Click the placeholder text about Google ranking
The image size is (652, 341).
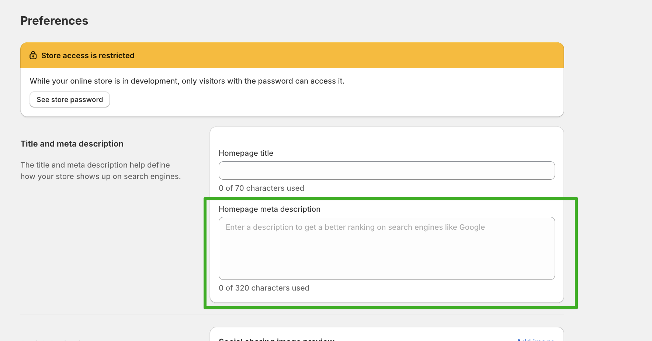coord(355,227)
